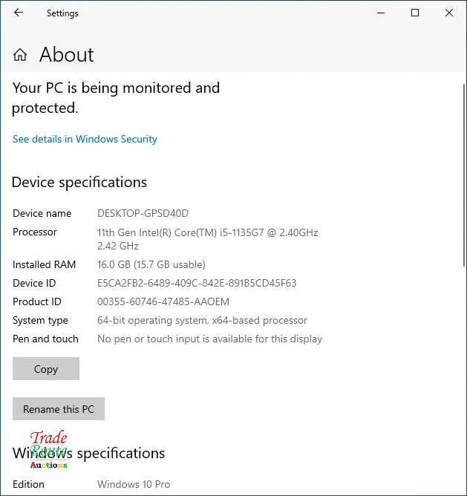Click the i5-1135G7 processor text

pyautogui.click(x=207, y=232)
